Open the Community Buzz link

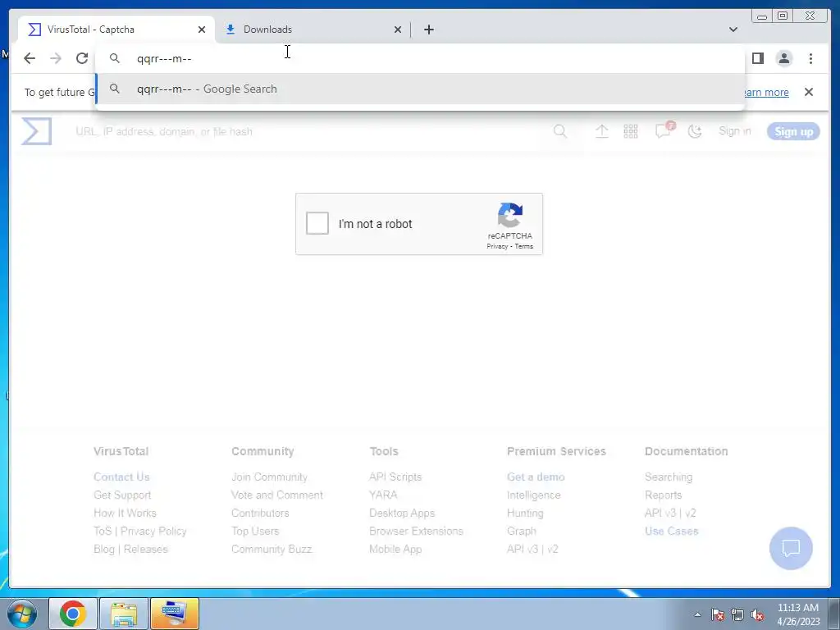271,549
